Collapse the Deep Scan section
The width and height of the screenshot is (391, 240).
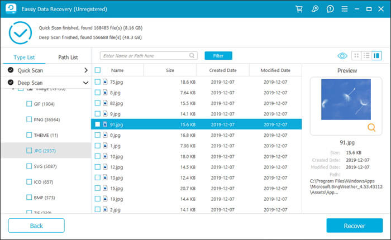(85, 83)
